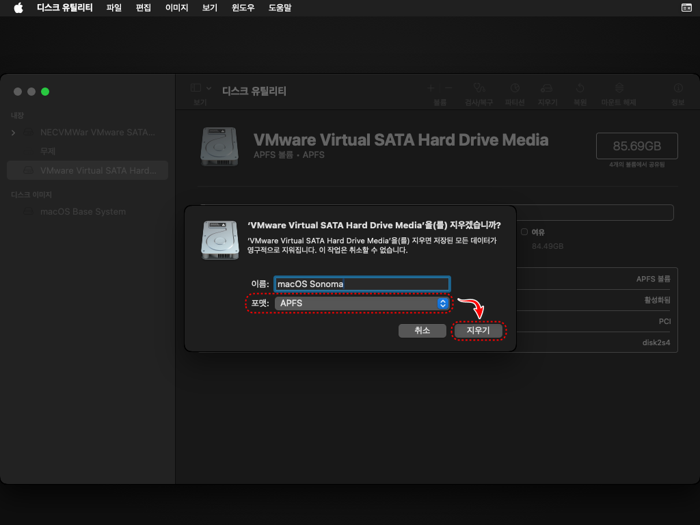Click the 파티션 partition icon

click(515, 88)
